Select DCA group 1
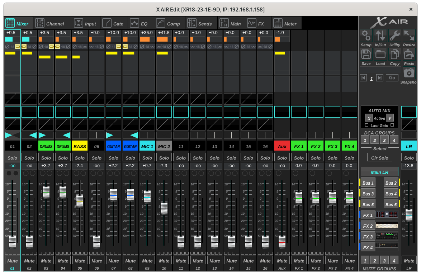The width and height of the screenshot is (421, 275). click(365, 140)
